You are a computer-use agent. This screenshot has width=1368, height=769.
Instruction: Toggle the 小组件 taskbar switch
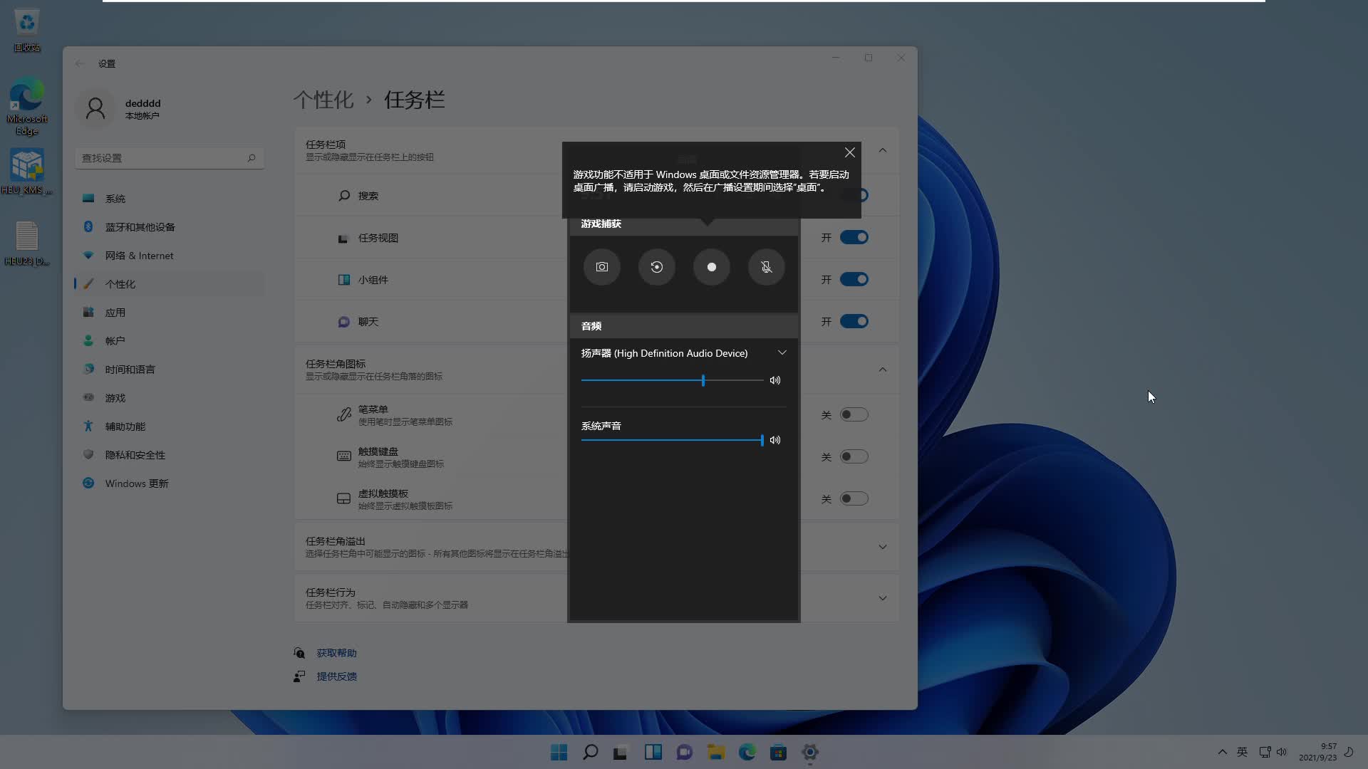854,279
